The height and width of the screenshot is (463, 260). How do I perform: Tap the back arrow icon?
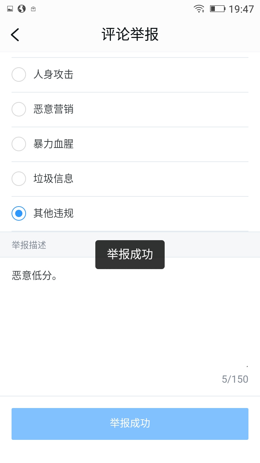pyautogui.click(x=15, y=35)
